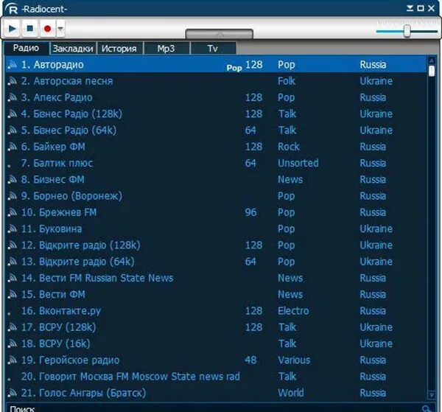Select station 9. Борнео (Воронеж)
The height and width of the screenshot is (412, 442).
216,196
